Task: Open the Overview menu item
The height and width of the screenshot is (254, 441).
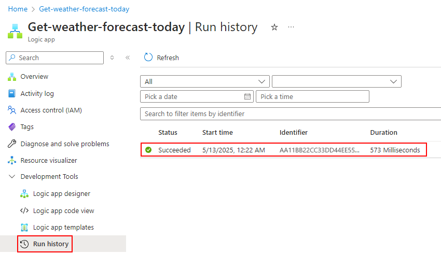Action: pos(34,76)
